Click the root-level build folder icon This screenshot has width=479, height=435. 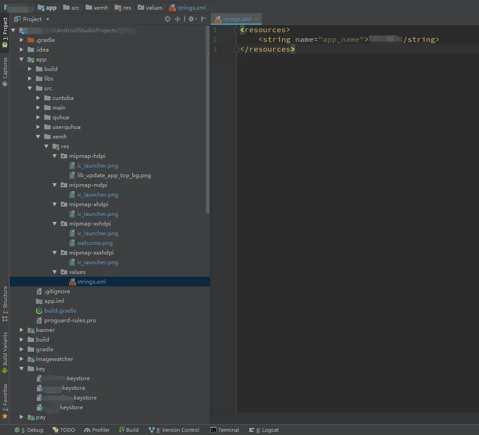(x=31, y=340)
